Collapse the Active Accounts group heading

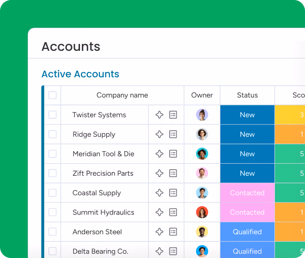(x=80, y=74)
